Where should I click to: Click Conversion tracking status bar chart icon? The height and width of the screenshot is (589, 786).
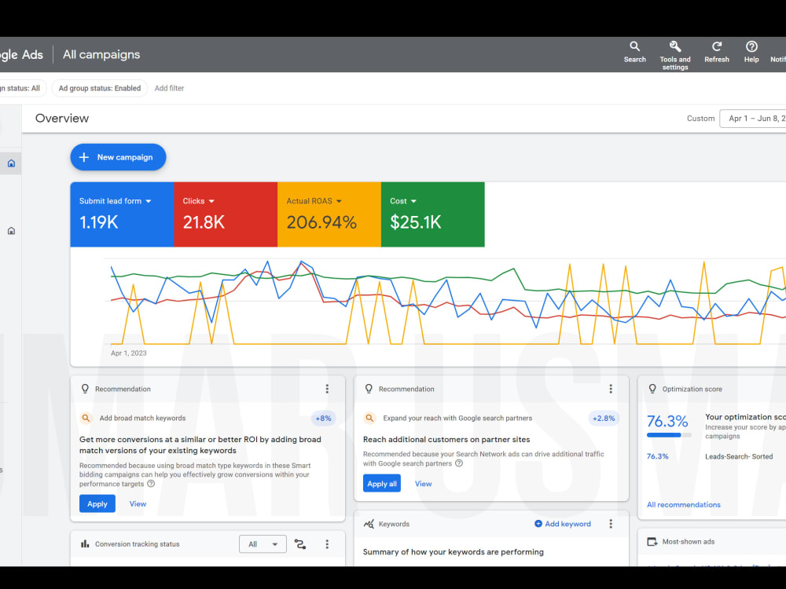click(x=85, y=544)
